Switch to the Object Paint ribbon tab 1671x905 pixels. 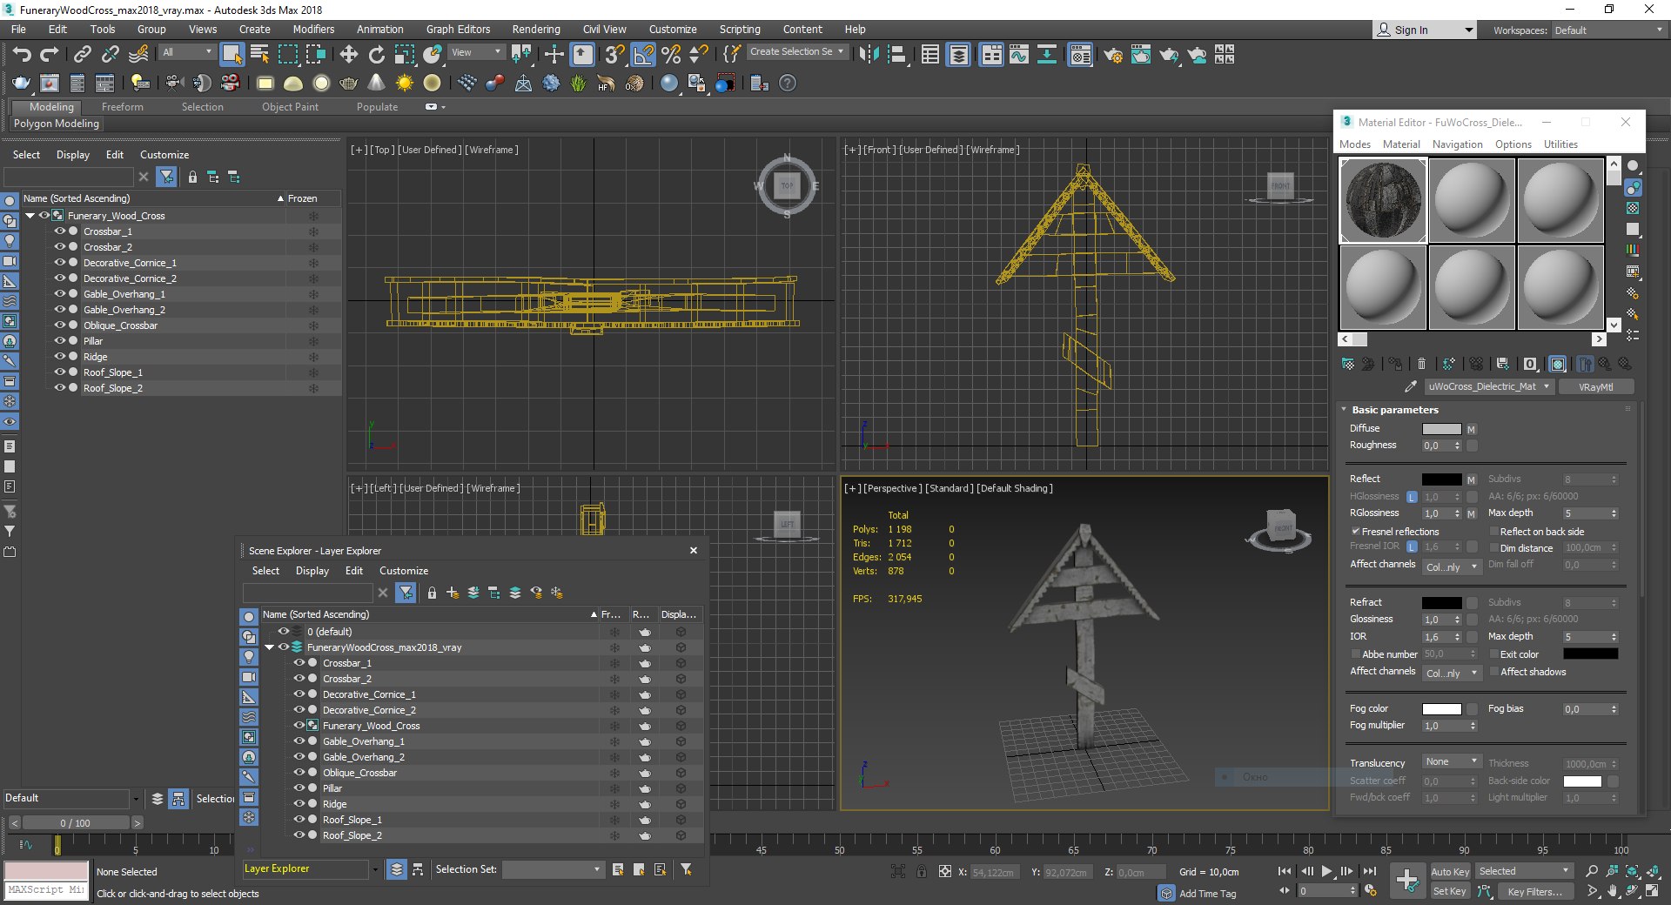tap(290, 107)
